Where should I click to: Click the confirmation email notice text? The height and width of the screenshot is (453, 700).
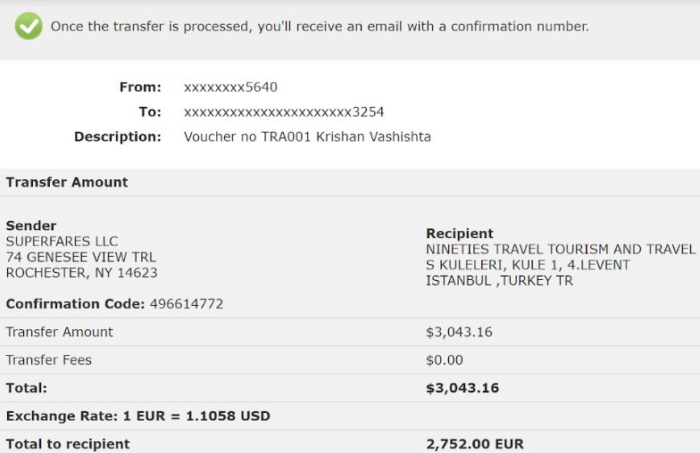click(x=320, y=27)
